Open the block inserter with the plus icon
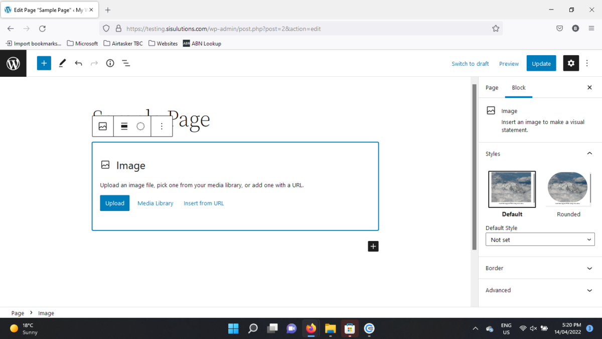602x339 pixels. click(44, 63)
